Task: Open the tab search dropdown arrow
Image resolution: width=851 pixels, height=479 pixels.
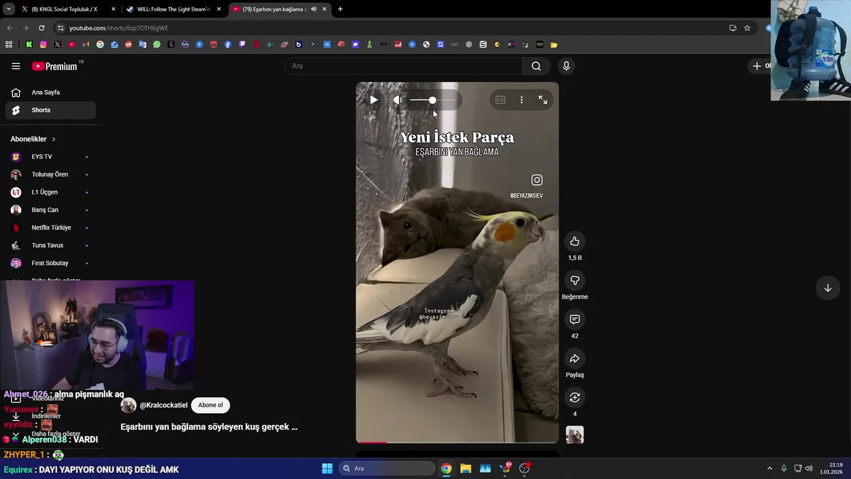Action: (8, 9)
